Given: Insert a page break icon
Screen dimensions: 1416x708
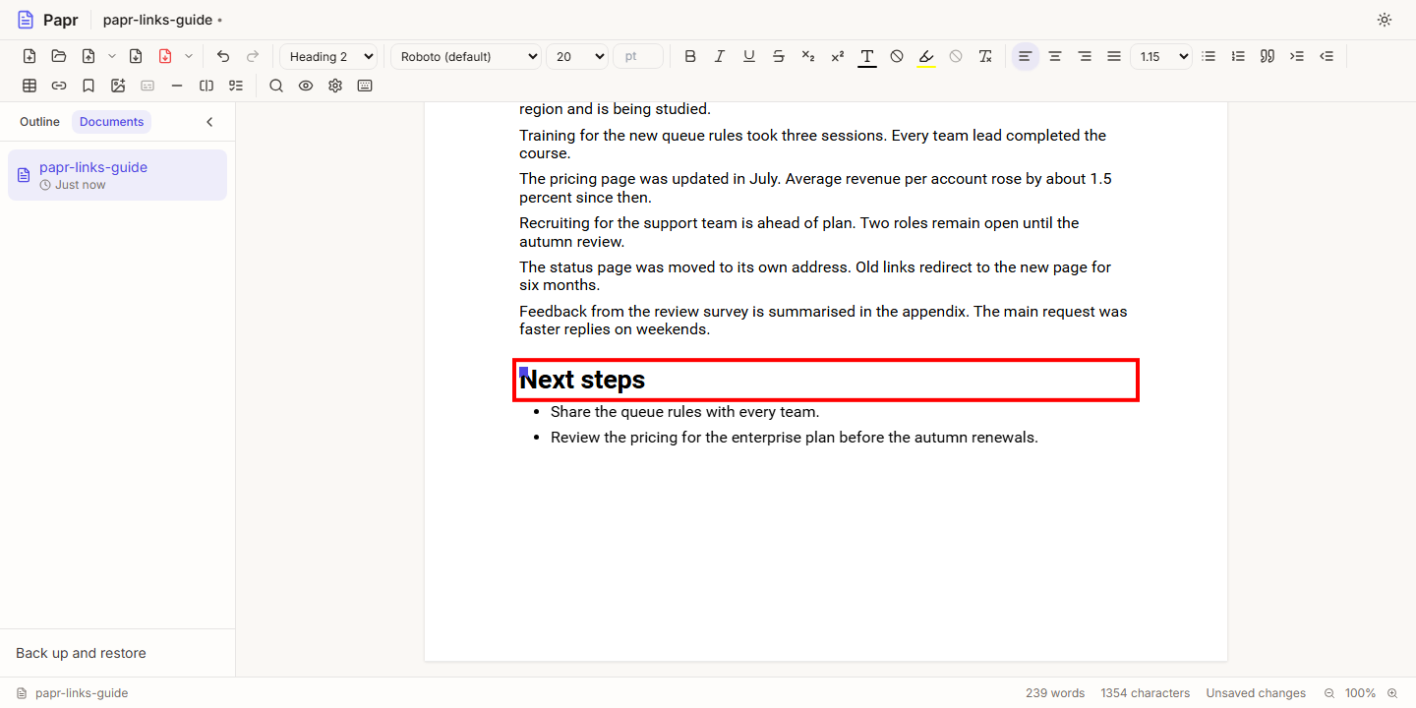Looking at the screenshot, I should coord(206,86).
